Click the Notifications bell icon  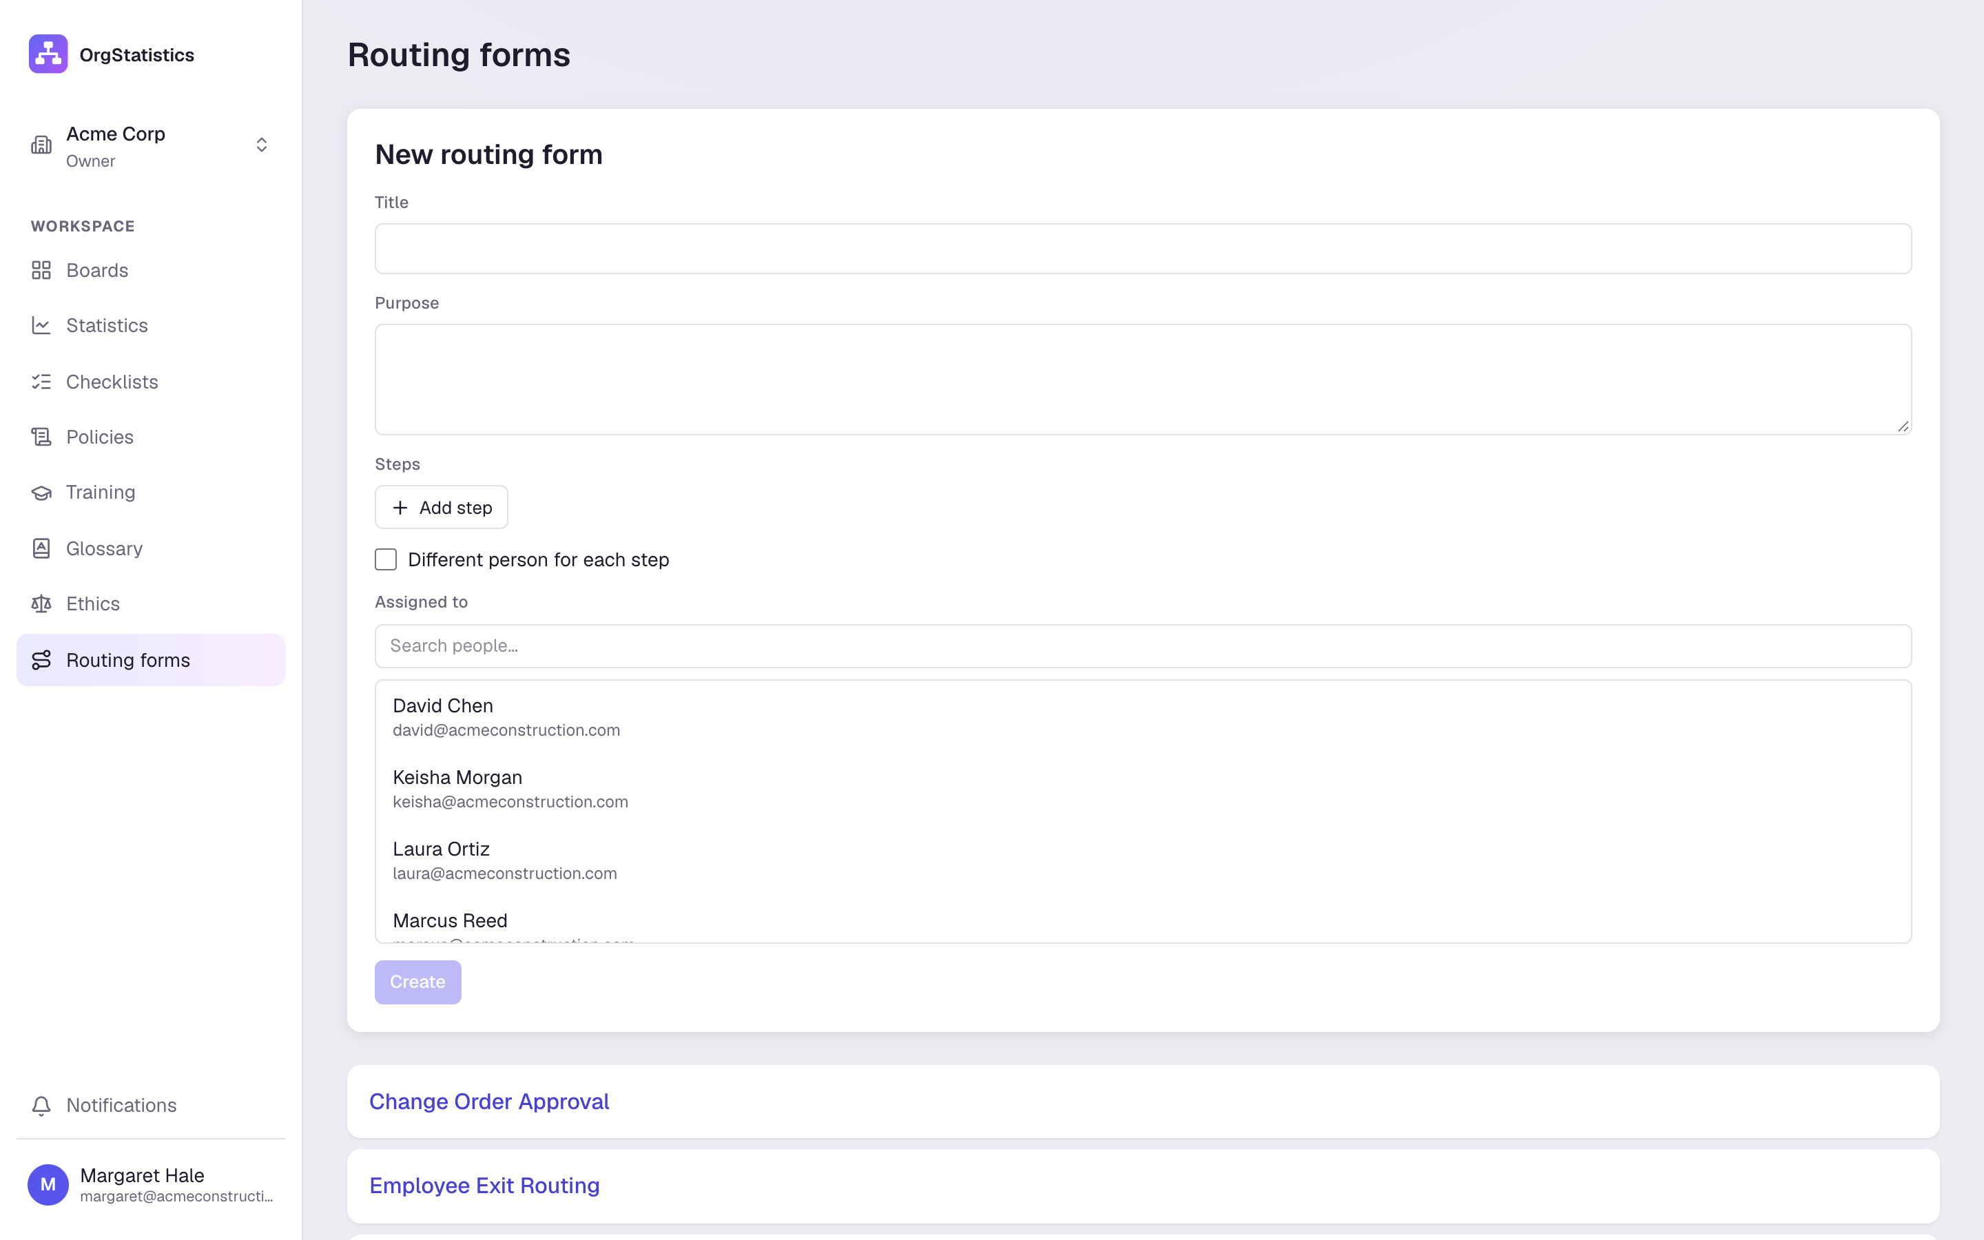41,1106
